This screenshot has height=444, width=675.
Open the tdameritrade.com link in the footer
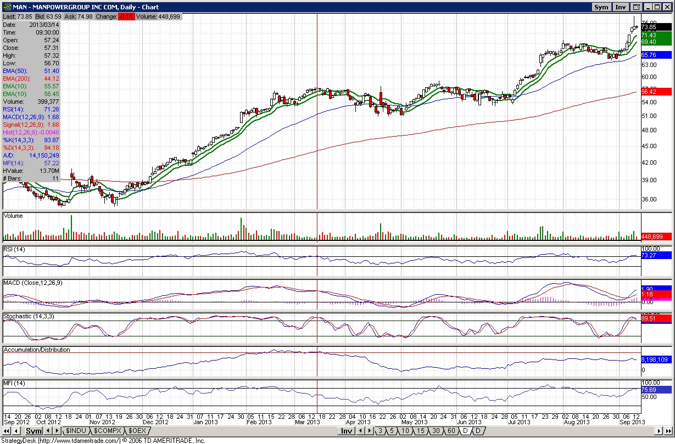79,440
